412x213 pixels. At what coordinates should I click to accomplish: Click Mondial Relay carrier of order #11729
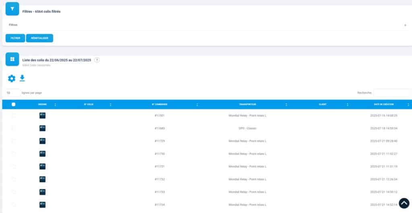(x=247, y=141)
